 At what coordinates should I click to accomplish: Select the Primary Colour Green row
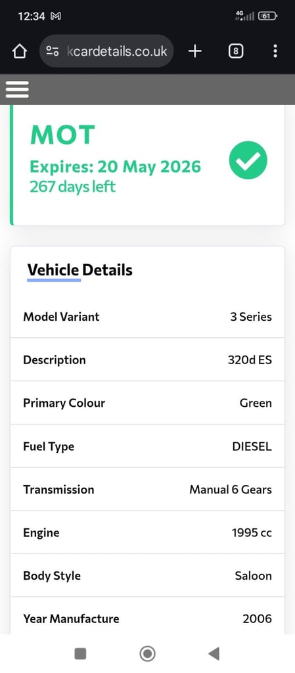147,403
